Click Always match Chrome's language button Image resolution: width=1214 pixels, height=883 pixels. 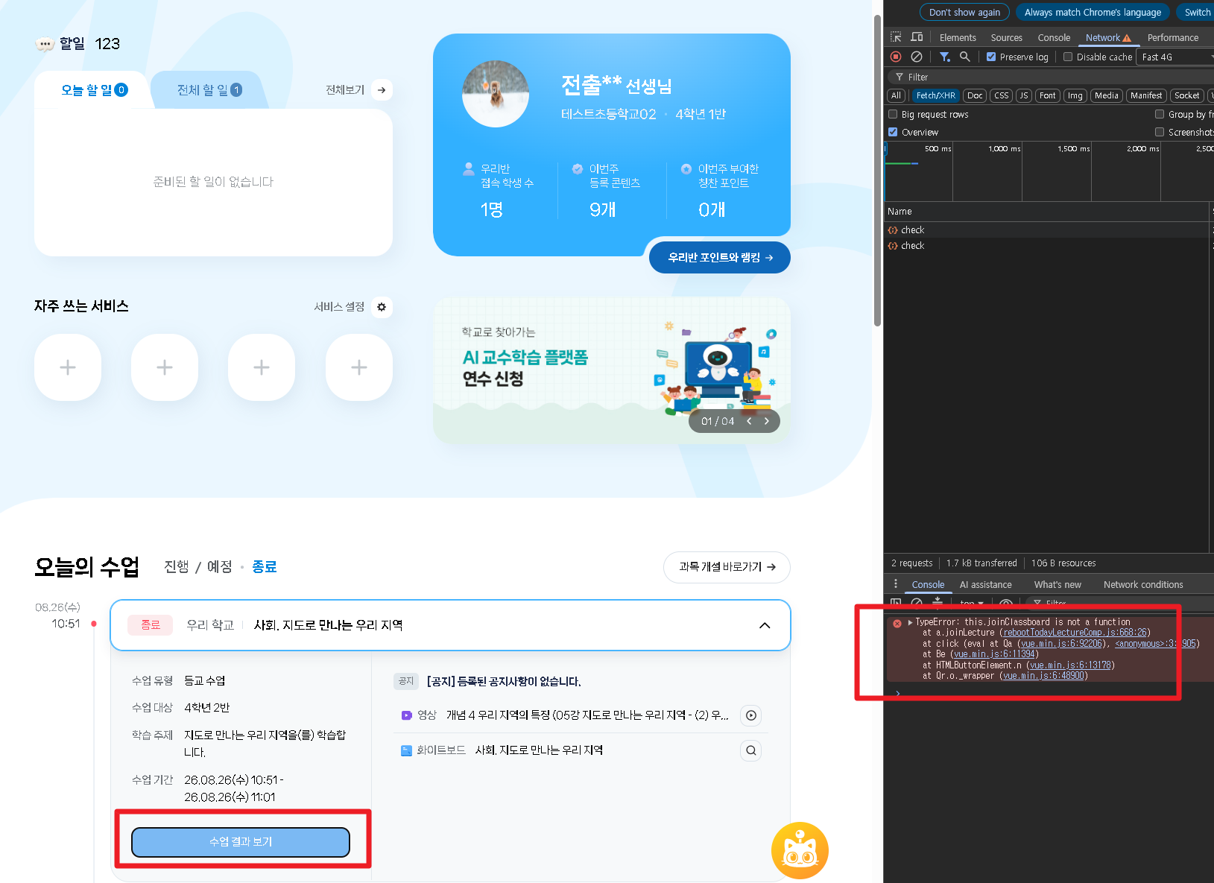pos(1093,12)
